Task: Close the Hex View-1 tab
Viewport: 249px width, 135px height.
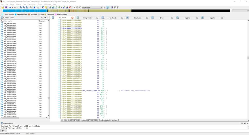Action: (x=122, y=18)
